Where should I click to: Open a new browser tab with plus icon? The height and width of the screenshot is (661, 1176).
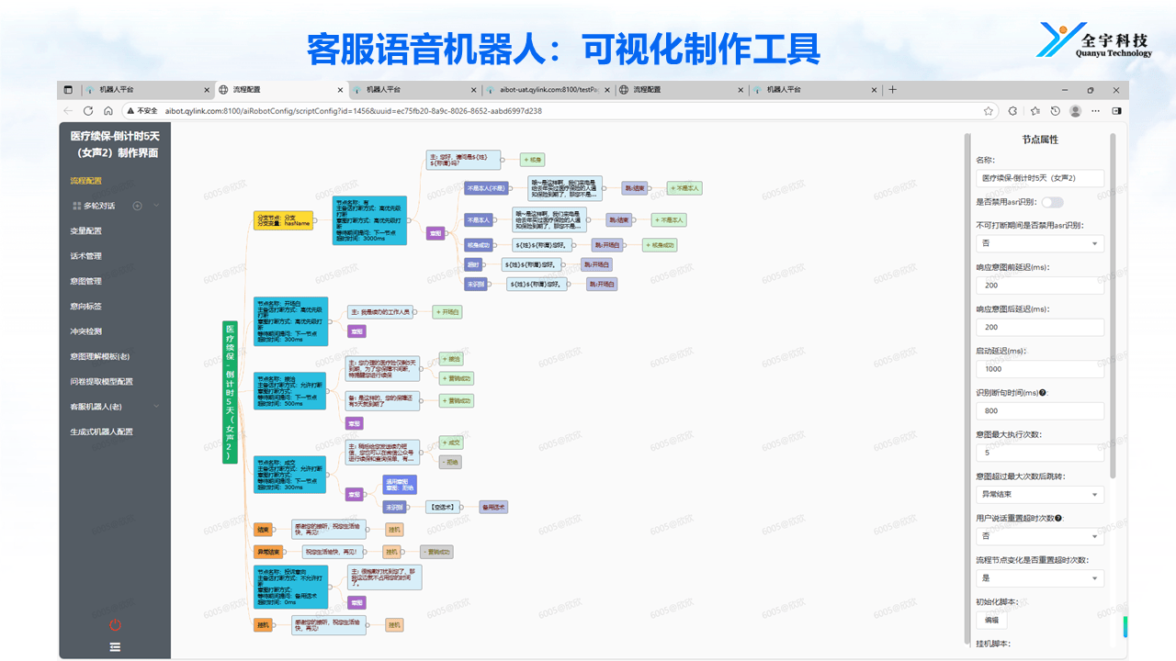892,90
